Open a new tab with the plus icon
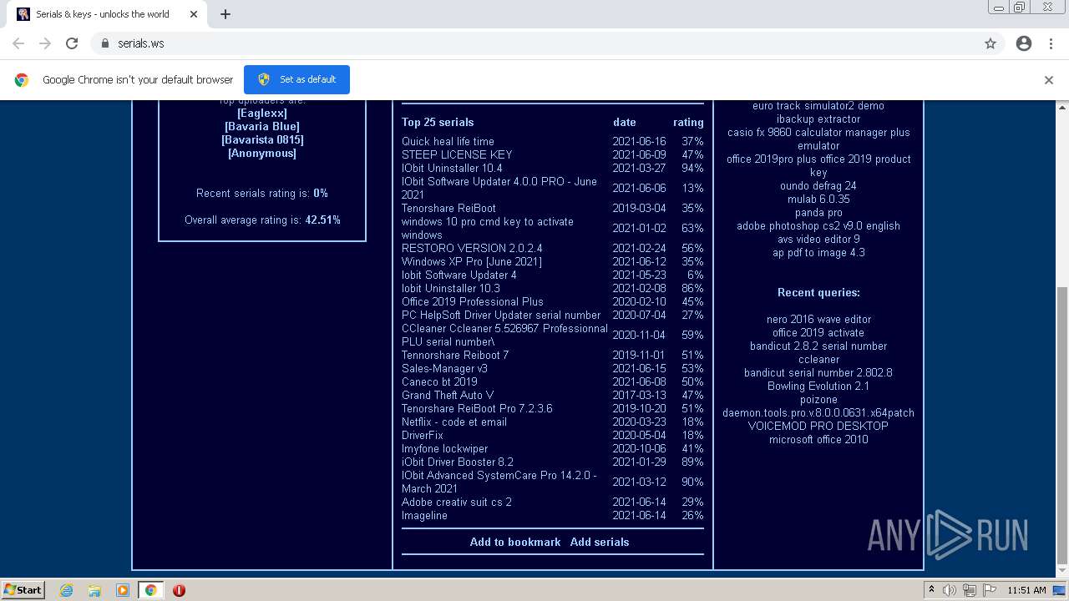1069x601 pixels. coord(225,14)
